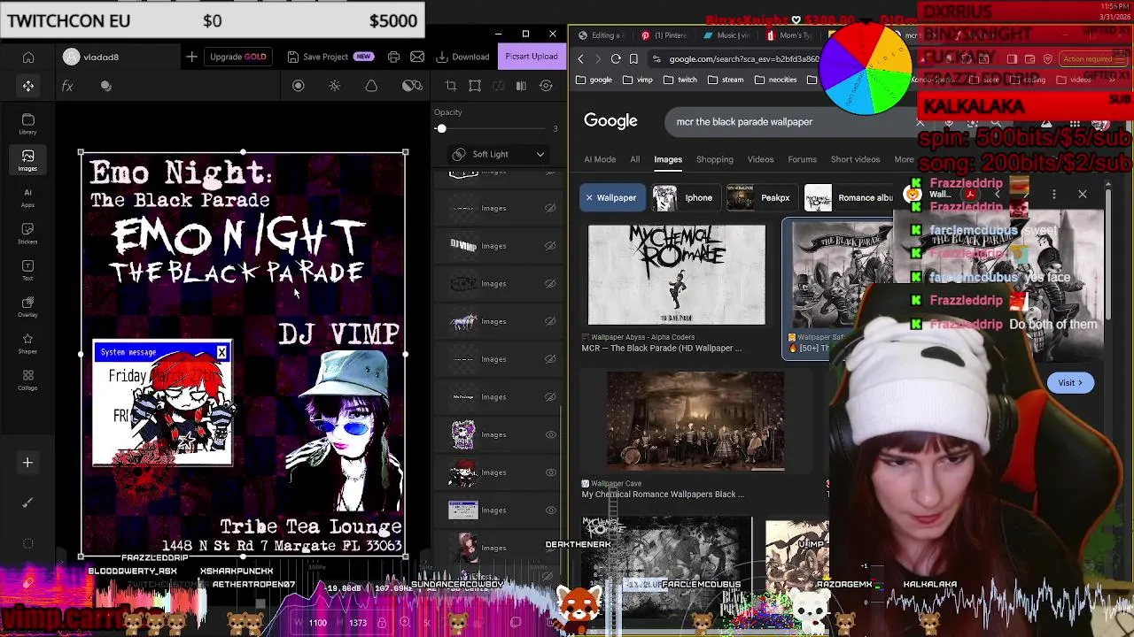Select the Text tool in sidebar

pyautogui.click(x=27, y=271)
